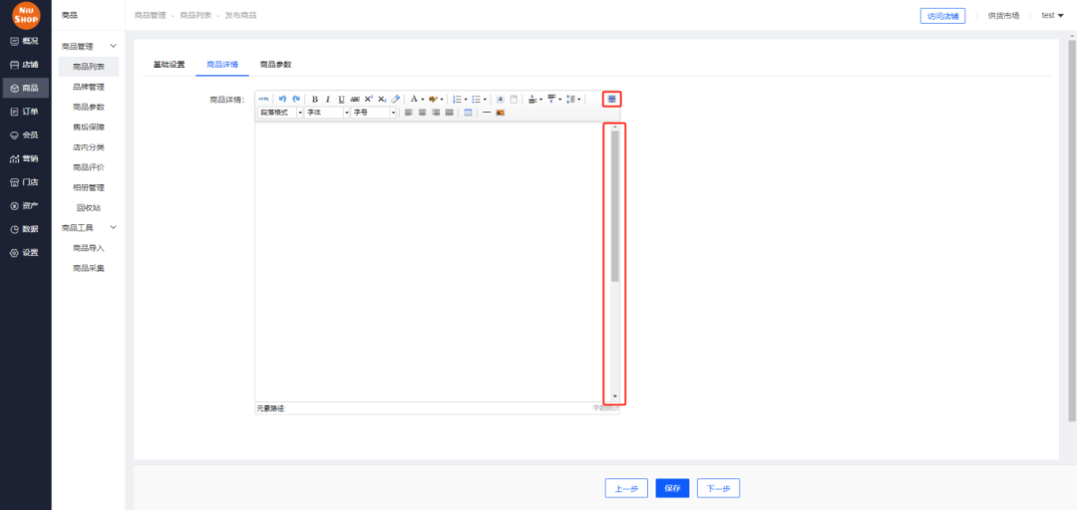1077x510 pixels.
Task: Open 设置 in the left sidebar
Action: (x=25, y=253)
